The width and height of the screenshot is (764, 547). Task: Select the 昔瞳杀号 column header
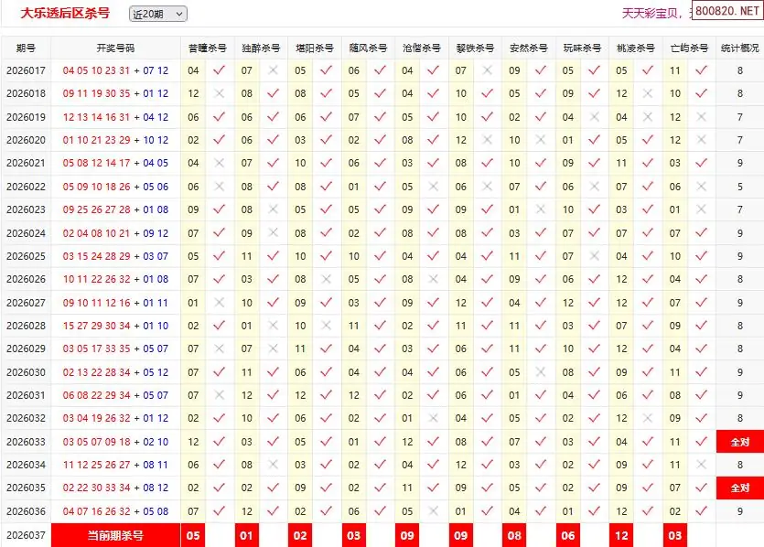click(x=206, y=48)
